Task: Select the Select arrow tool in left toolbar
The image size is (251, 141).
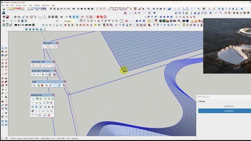Action: pos(3,48)
